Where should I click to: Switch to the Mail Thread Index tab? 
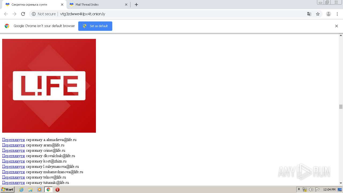[98, 5]
